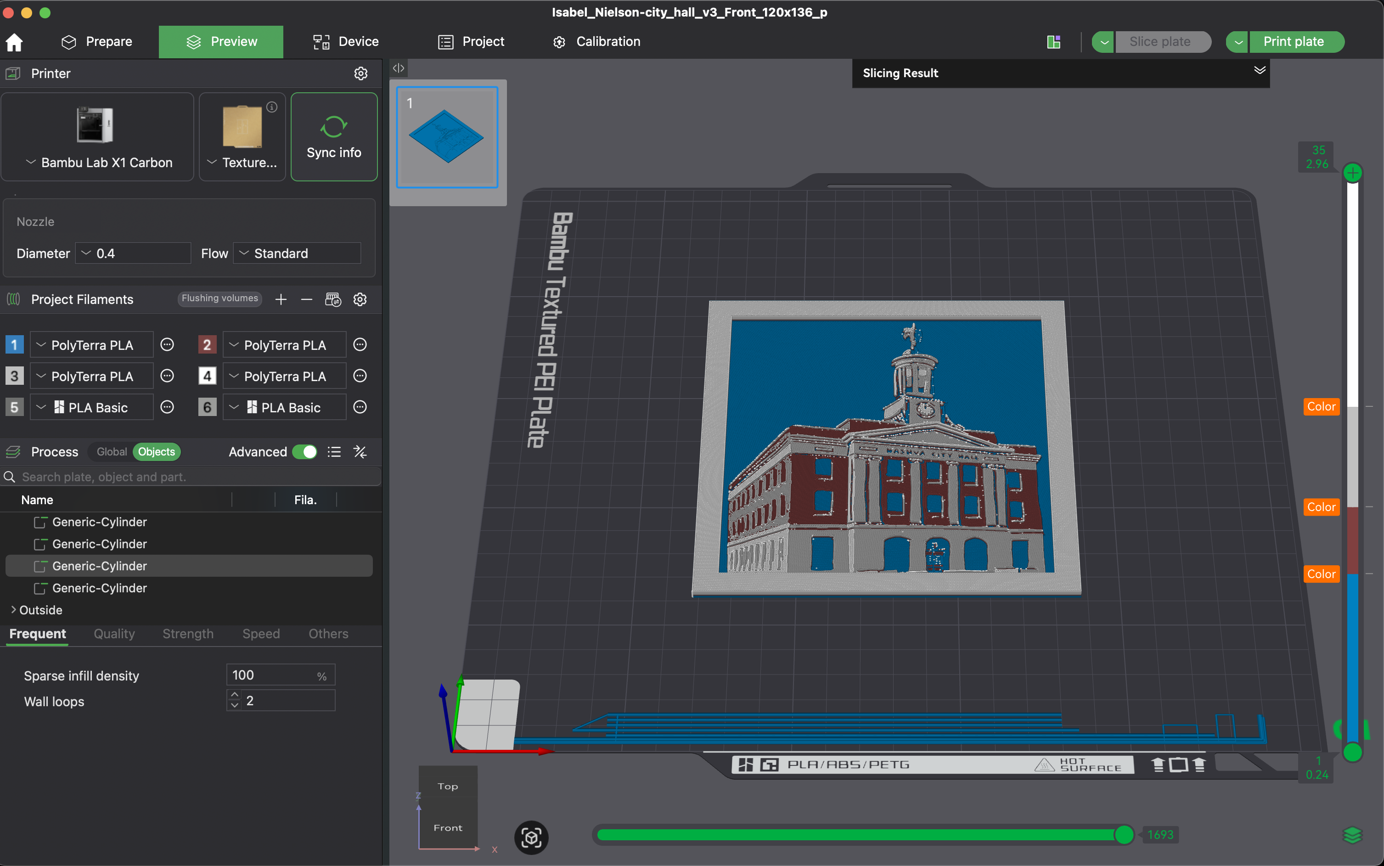Open the nozzle Flow dropdown
This screenshot has height=866, width=1384.
297,253
